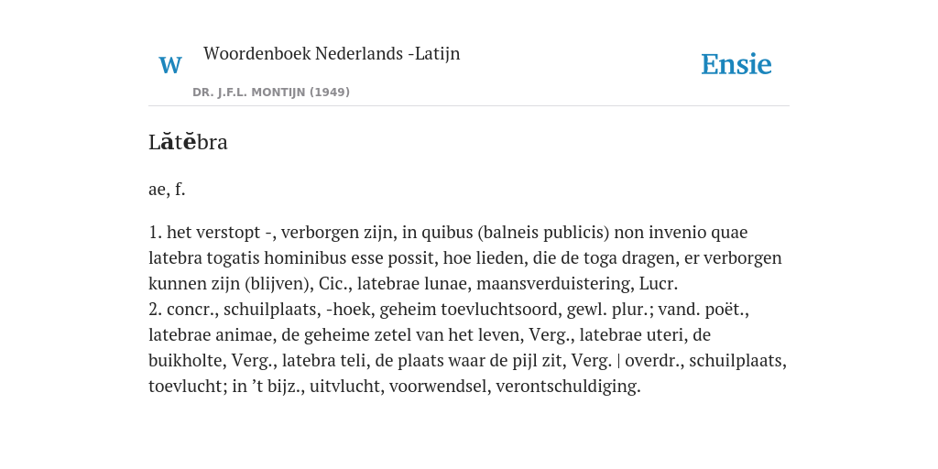Click the 'ae, f.' grammatical note
Screen dimensions: 938x469
167,190
